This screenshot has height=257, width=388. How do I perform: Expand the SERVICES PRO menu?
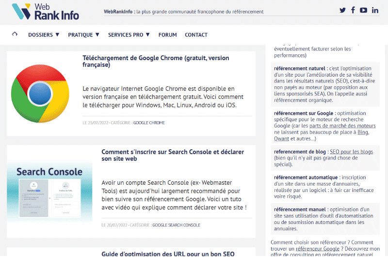[x=129, y=35]
